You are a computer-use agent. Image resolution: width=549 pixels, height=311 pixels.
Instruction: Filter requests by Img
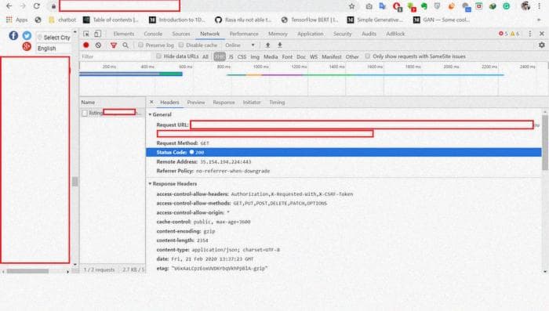[255, 56]
